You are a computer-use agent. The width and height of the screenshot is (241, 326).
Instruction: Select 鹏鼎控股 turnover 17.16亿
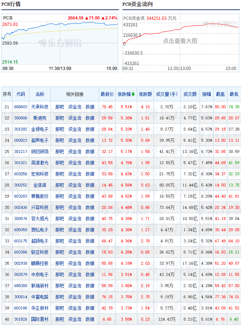(x=190, y=263)
